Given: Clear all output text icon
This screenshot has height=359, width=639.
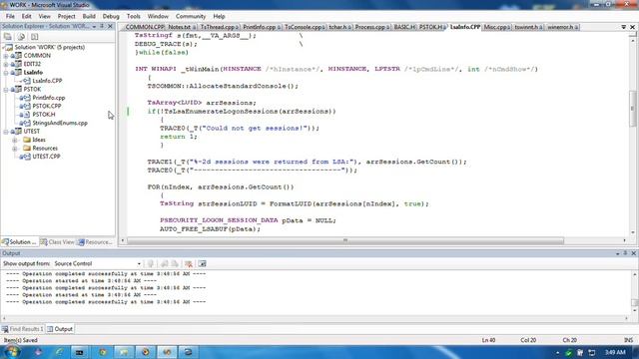Looking at the screenshot, I should tap(189, 263).
